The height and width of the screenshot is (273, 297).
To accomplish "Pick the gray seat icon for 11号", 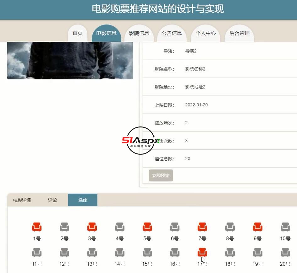I will coord(37,252).
